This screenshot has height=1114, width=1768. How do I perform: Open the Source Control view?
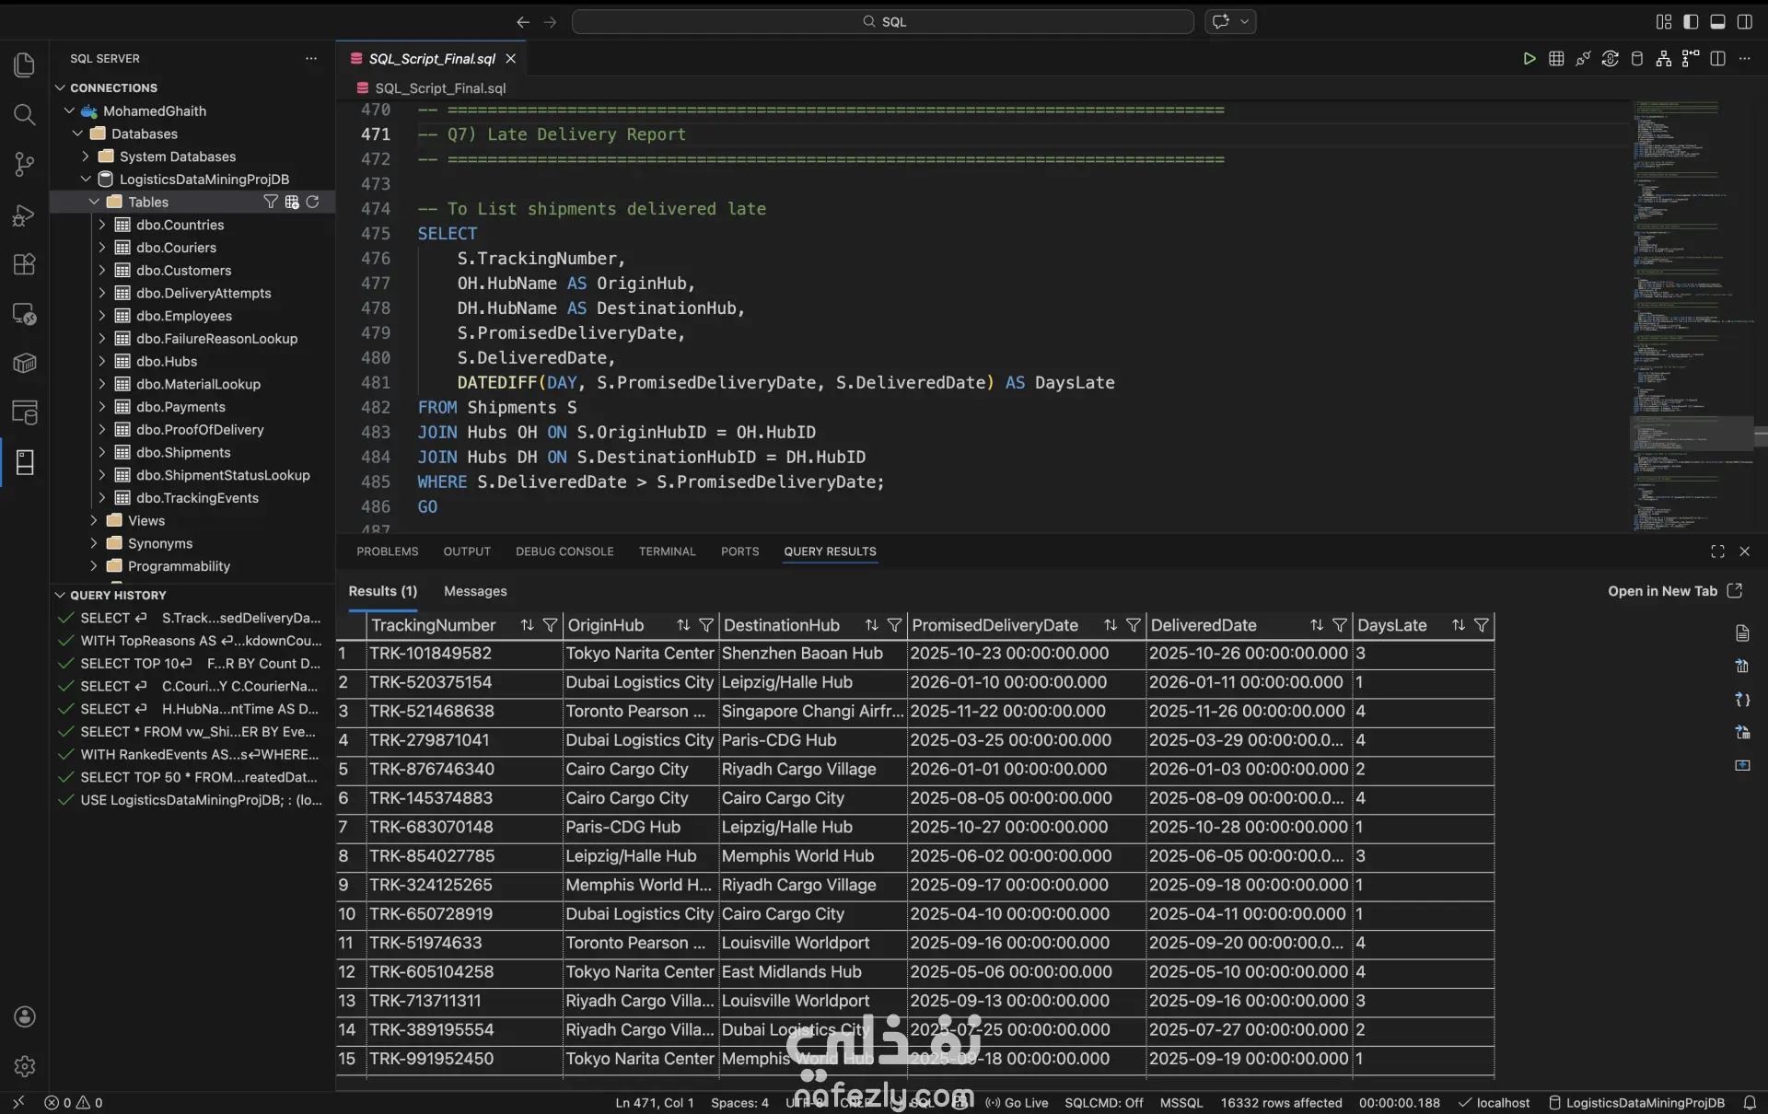25,165
